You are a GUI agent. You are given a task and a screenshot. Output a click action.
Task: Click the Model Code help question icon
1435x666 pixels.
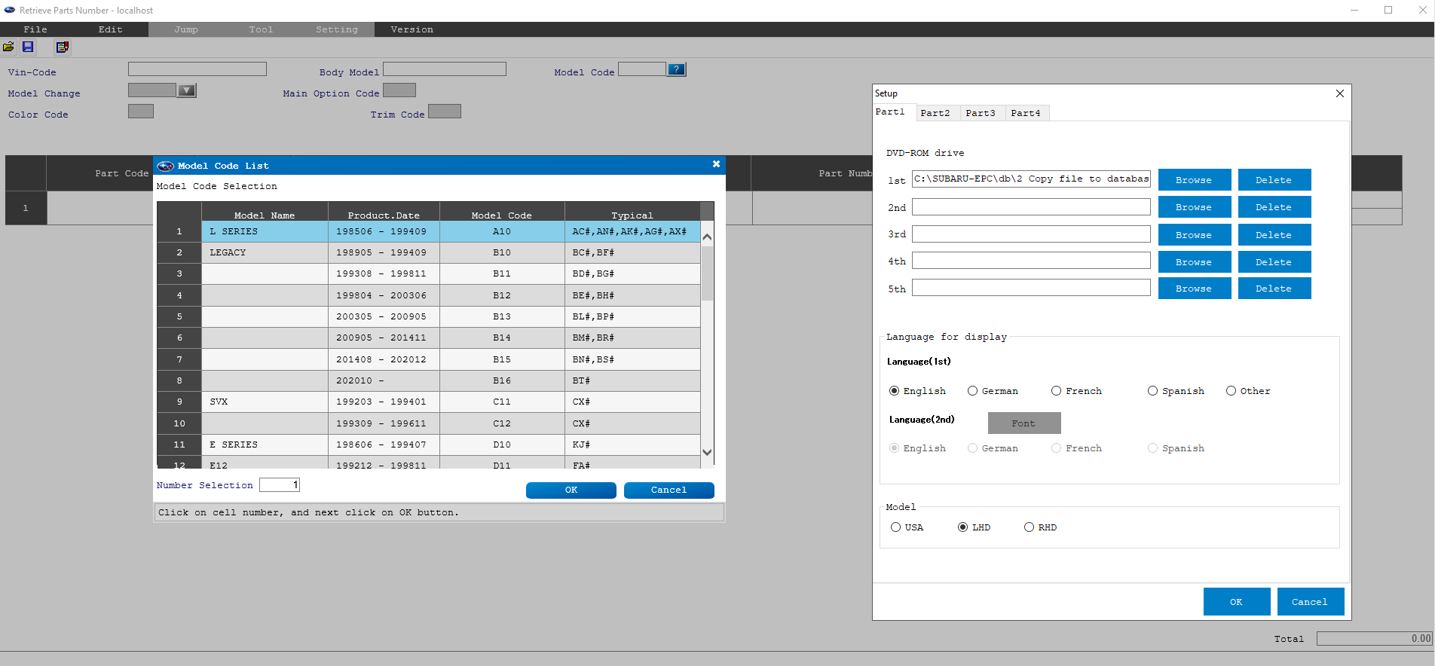(677, 69)
